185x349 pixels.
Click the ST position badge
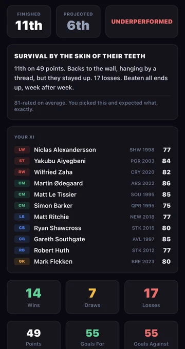click(x=22, y=161)
